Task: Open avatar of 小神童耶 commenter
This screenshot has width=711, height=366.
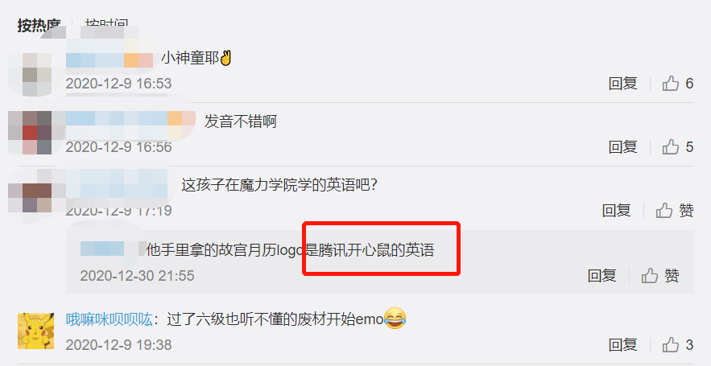Action: pos(30,74)
